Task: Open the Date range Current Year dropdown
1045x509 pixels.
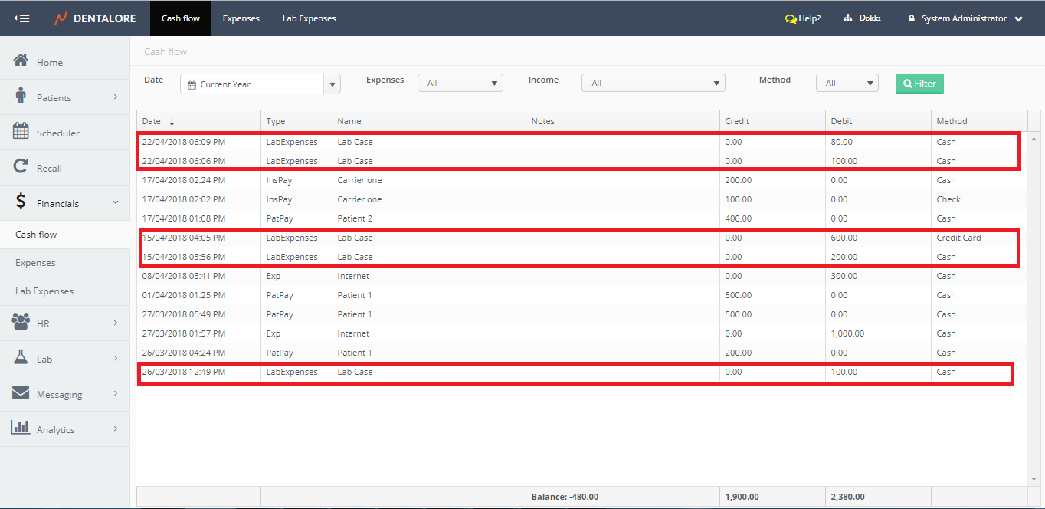Action: tap(260, 84)
